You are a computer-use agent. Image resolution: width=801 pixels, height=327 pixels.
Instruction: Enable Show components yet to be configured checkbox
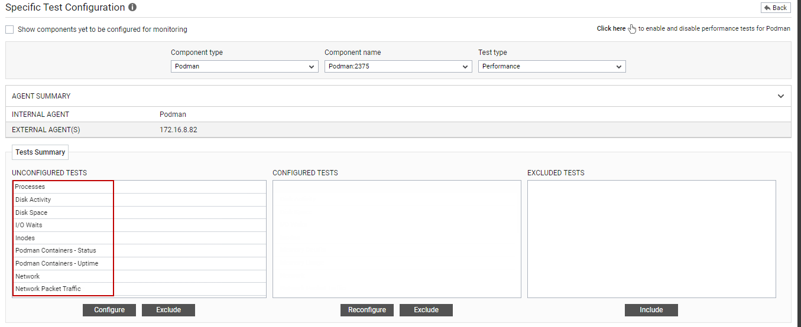point(9,30)
